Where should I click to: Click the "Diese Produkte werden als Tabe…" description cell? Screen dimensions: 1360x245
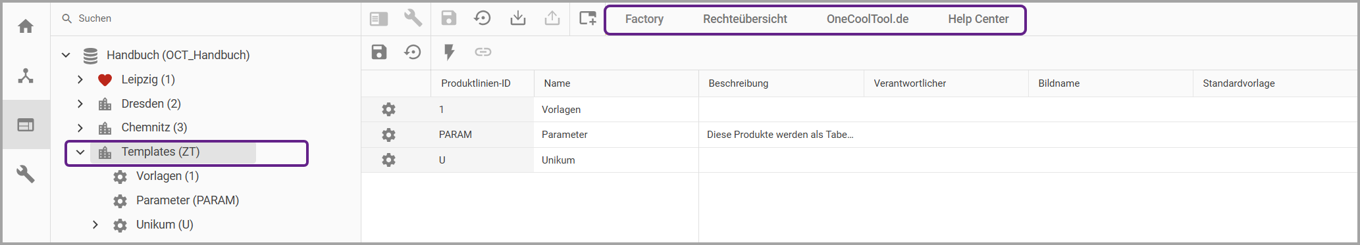coord(781,135)
